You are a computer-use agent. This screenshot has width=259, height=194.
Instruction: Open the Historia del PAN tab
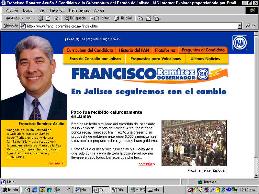[134, 50]
